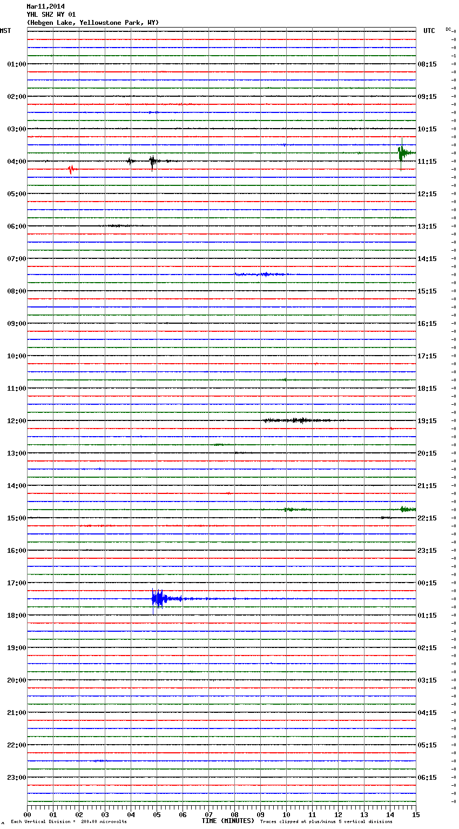
Task: Click the 09:15 UTC time label
Action: coord(427,97)
